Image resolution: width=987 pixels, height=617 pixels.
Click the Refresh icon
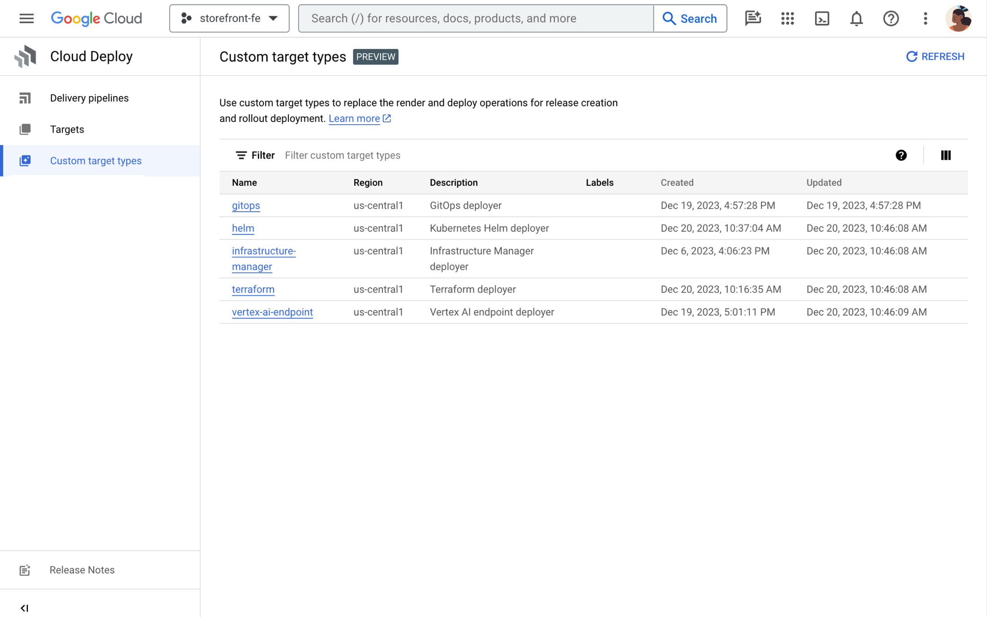point(912,56)
